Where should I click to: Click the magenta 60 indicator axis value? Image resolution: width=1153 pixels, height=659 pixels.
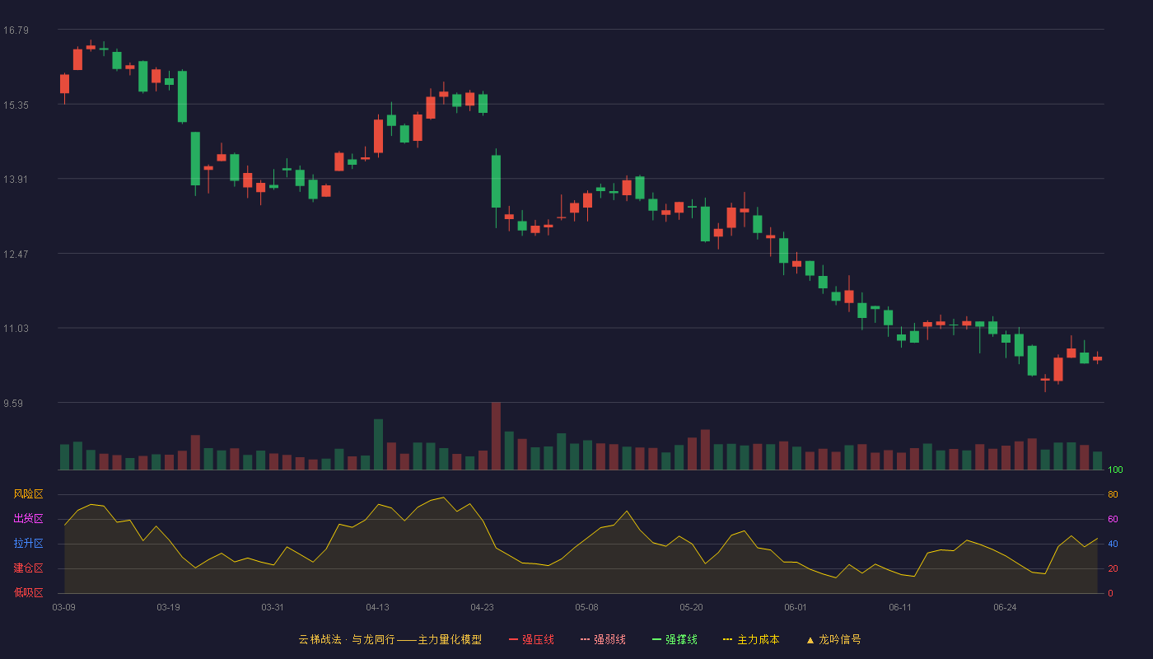tap(1113, 519)
